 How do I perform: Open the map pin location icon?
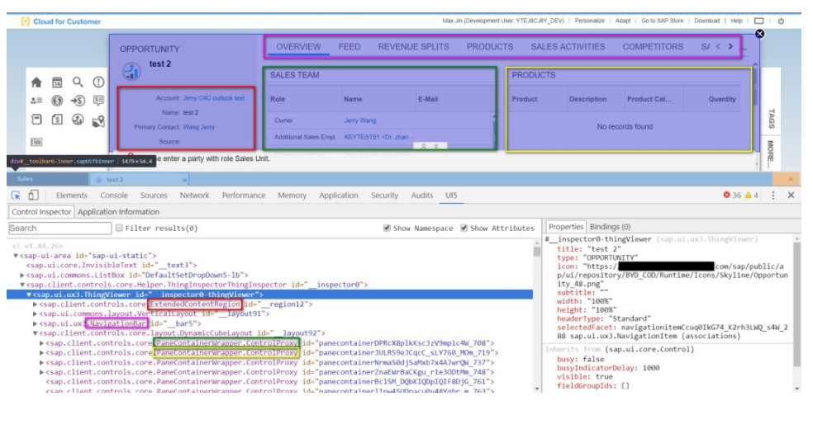(98, 120)
